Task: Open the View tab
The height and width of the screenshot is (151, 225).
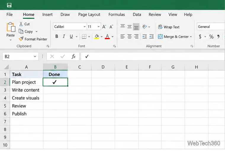Action: pos(173,15)
